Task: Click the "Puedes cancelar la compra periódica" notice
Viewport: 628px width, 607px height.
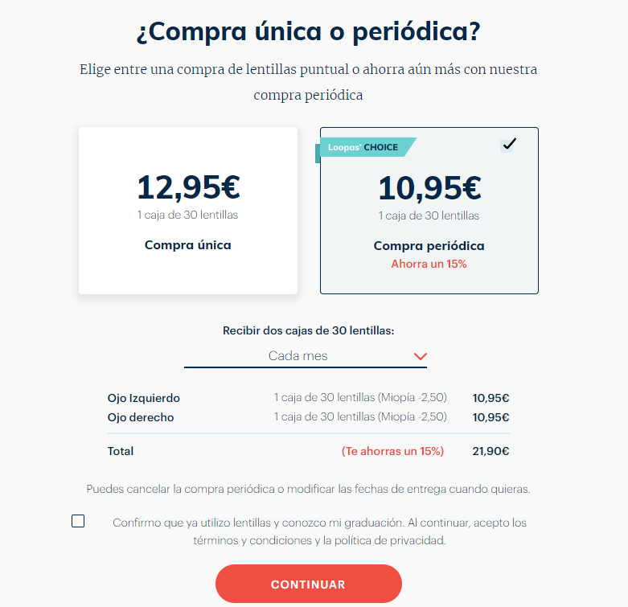Action: pos(308,489)
